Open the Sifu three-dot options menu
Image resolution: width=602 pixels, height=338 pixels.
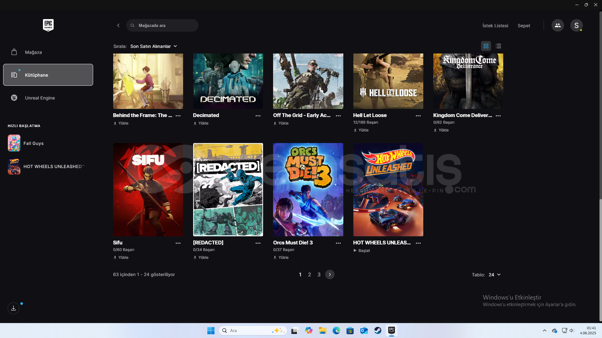click(x=178, y=243)
